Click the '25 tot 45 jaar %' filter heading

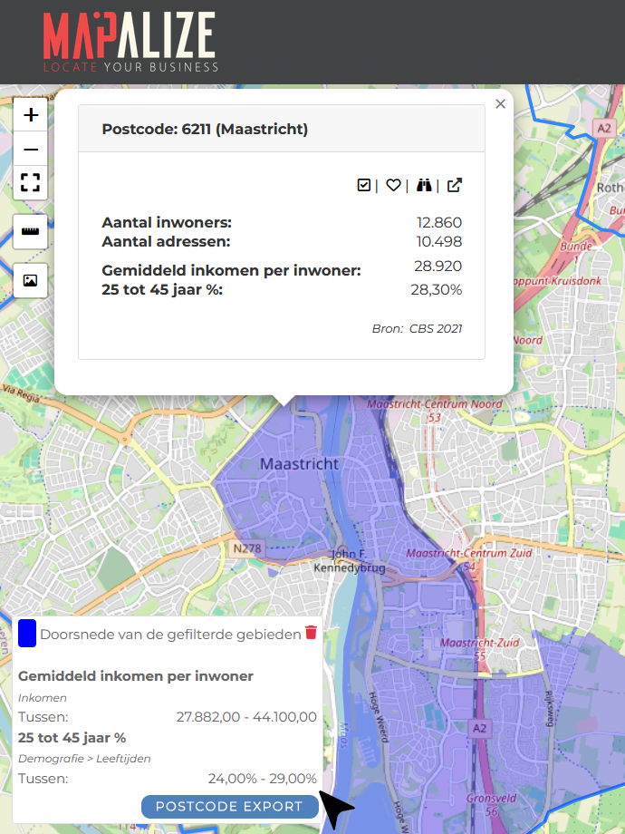click(x=72, y=738)
